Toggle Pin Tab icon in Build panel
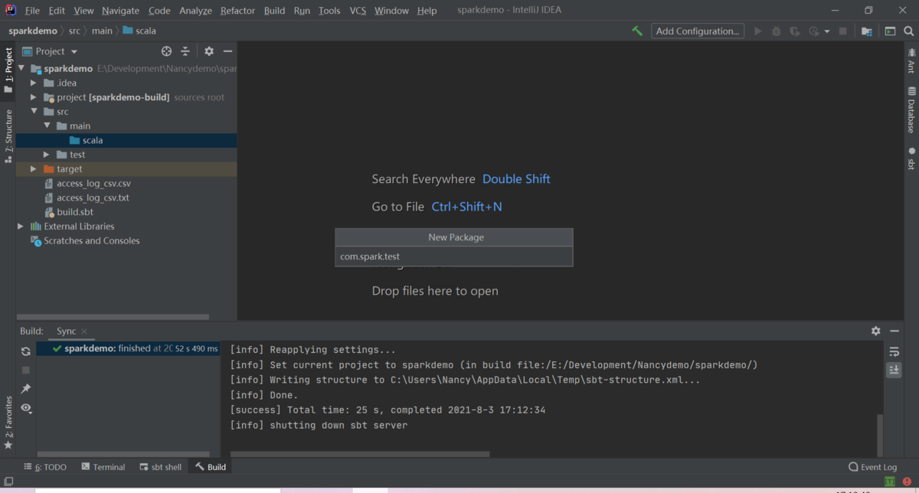 click(26, 389)
